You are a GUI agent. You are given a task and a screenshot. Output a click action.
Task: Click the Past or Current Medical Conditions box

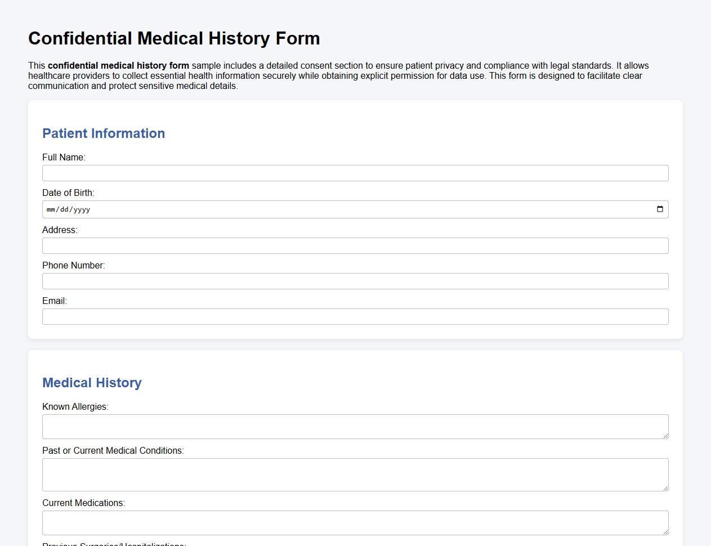355,474
